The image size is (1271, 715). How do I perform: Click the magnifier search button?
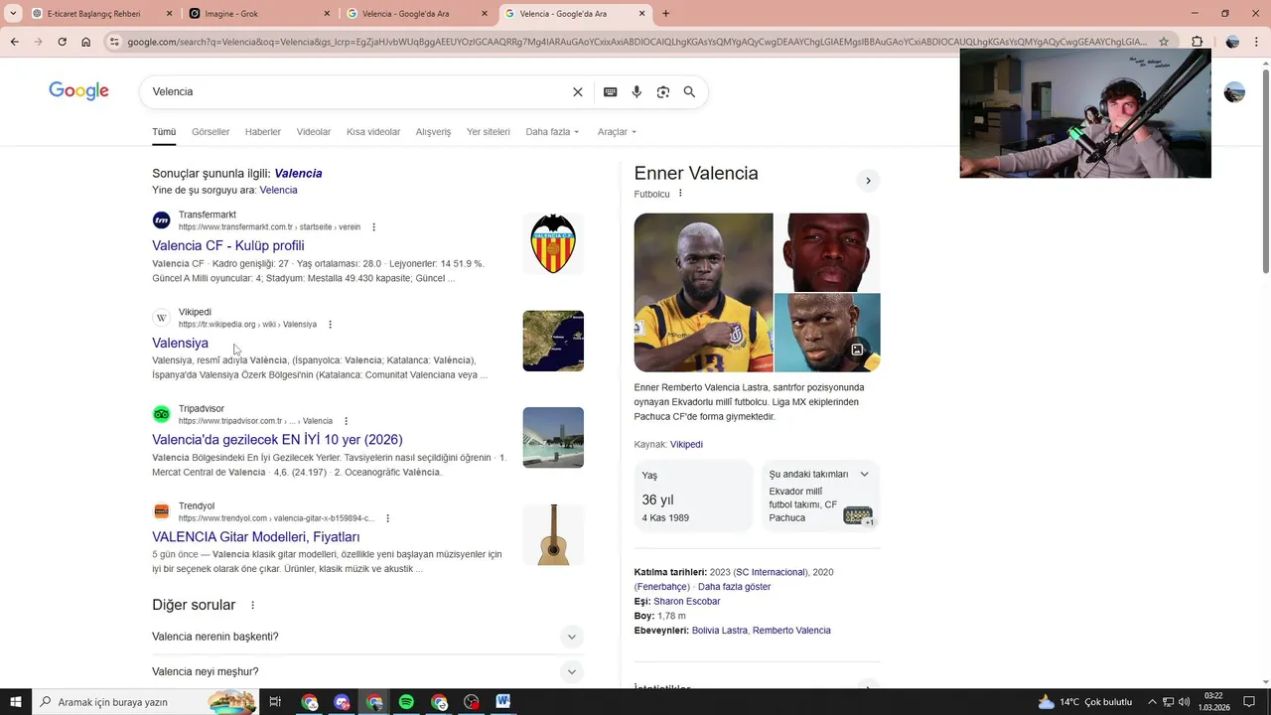click(x=689, y=91)
